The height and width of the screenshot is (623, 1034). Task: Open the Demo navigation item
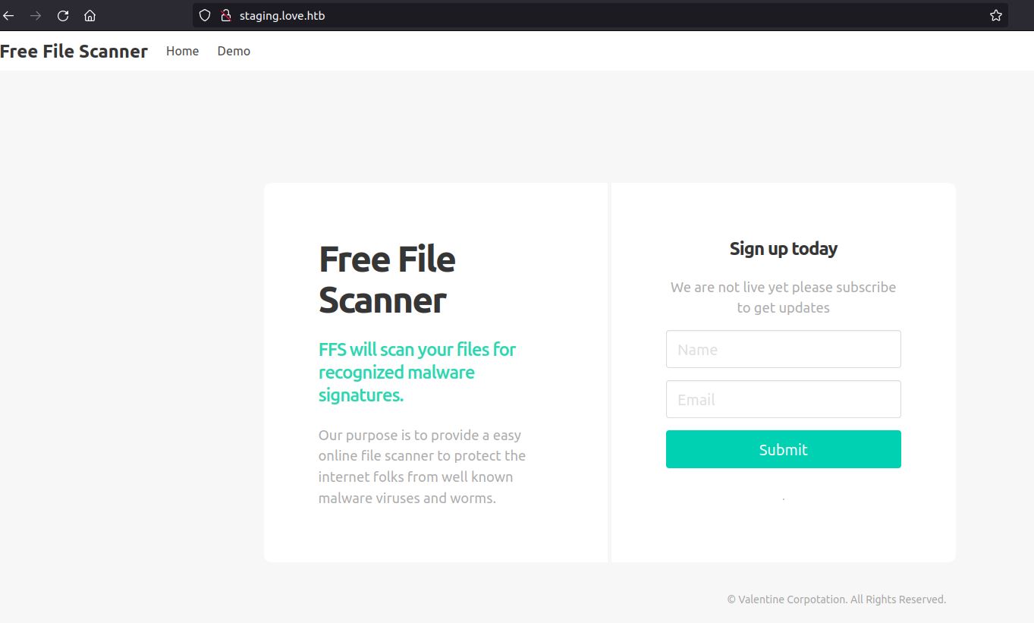(234, 52)
